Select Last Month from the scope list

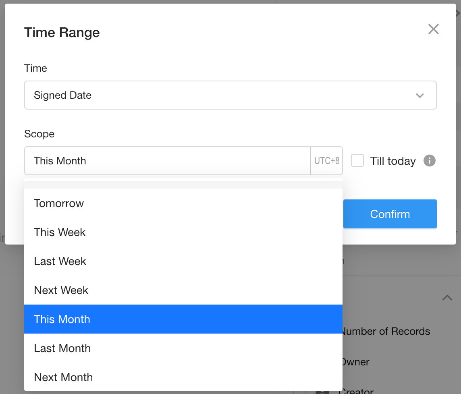[x=62, y=348]
